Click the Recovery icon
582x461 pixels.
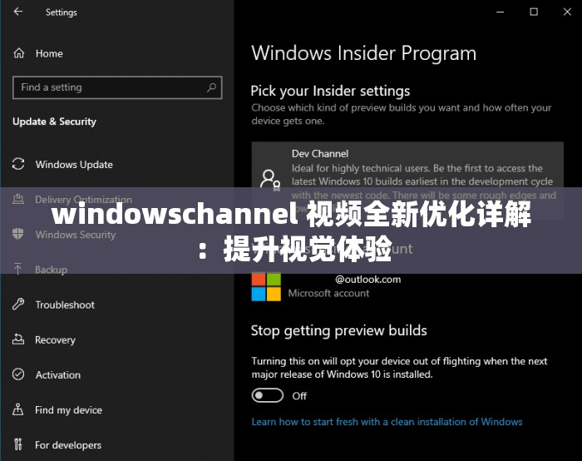pyautogui.click(x=18, y=340)
